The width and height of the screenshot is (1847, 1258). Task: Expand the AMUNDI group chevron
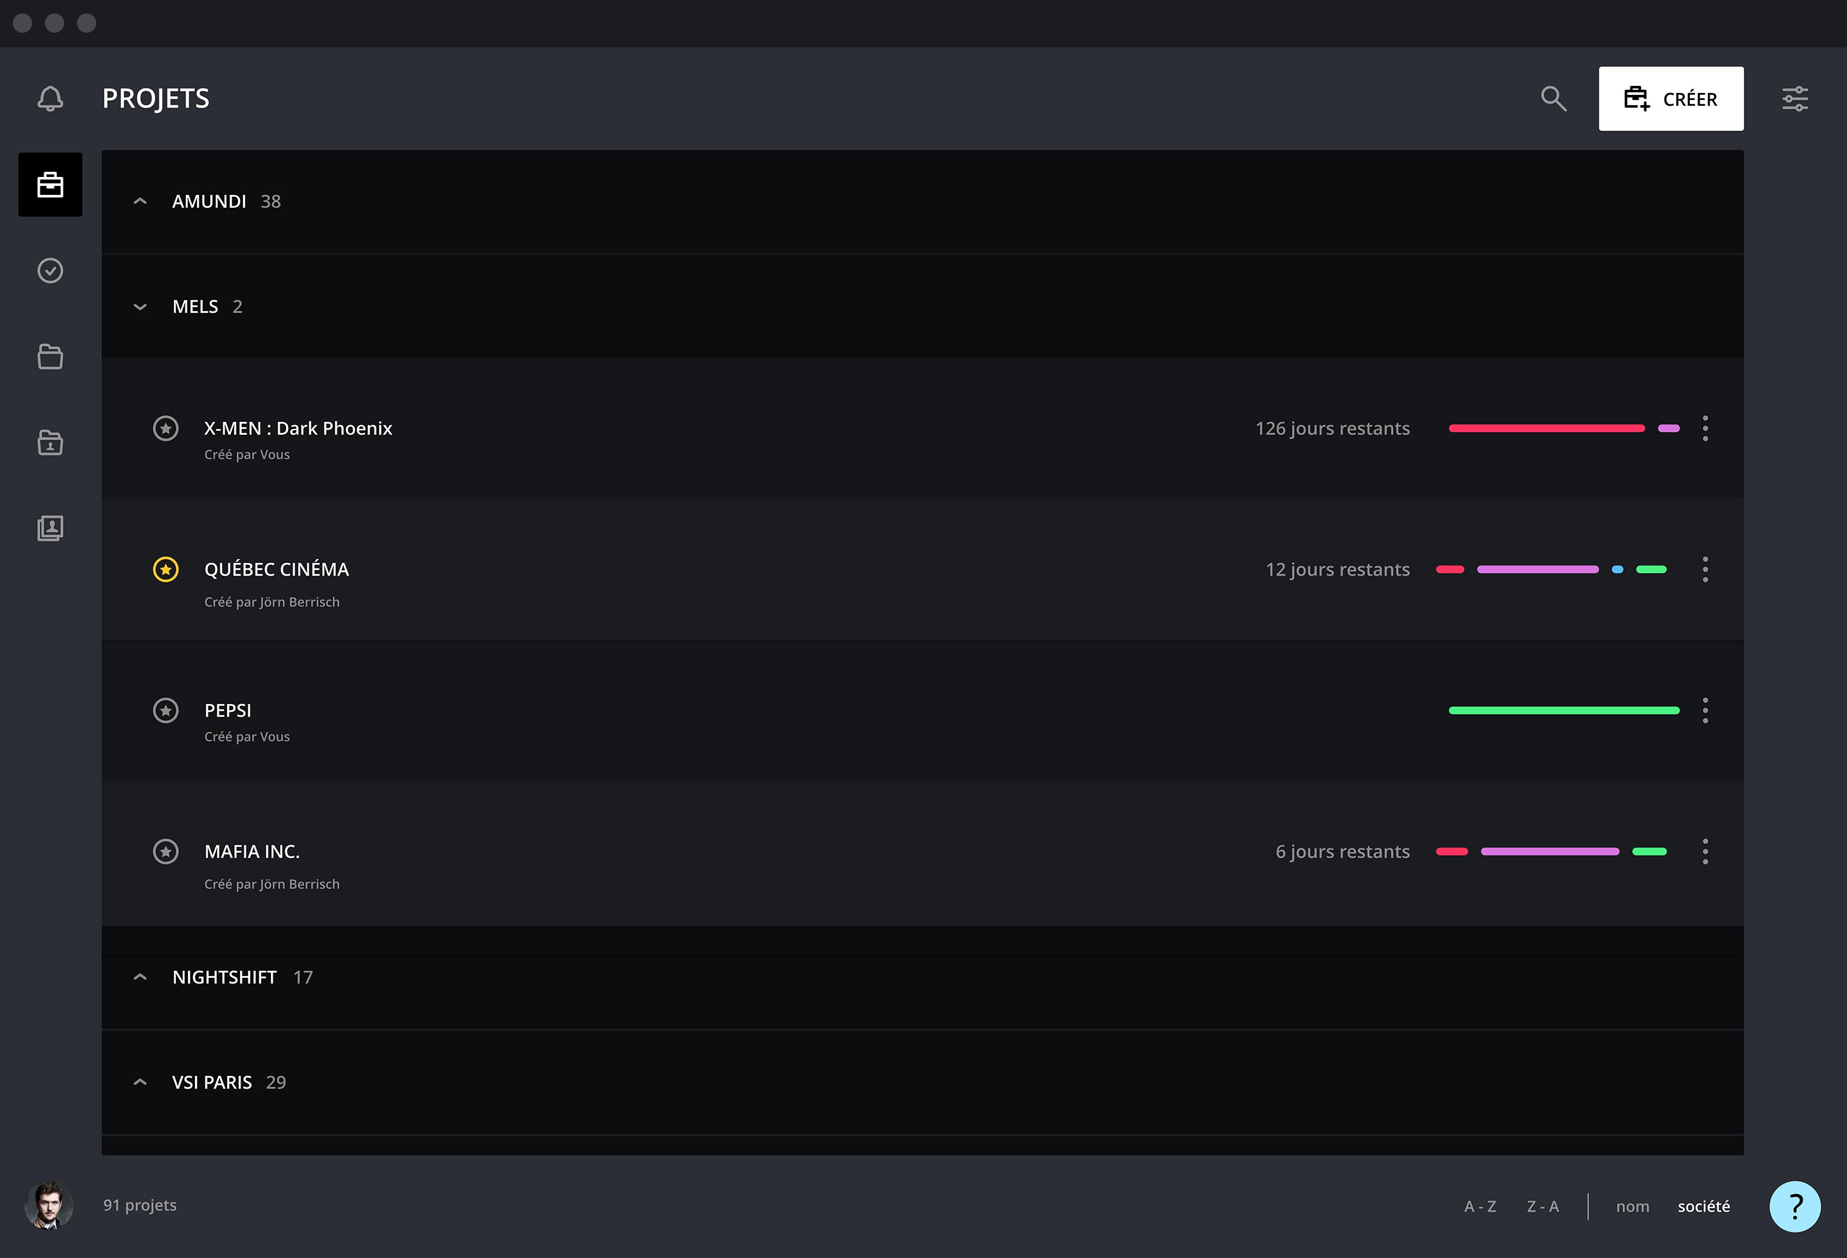(x=140, y=202)
